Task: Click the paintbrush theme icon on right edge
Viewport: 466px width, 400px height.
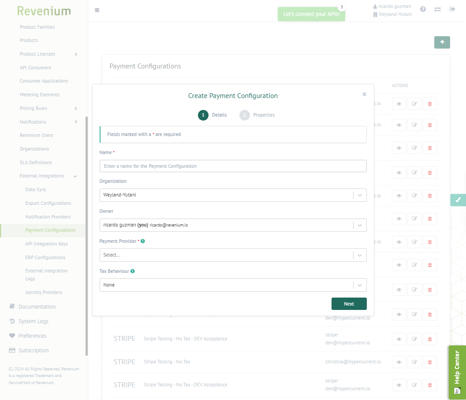Action: pos(458,200)
